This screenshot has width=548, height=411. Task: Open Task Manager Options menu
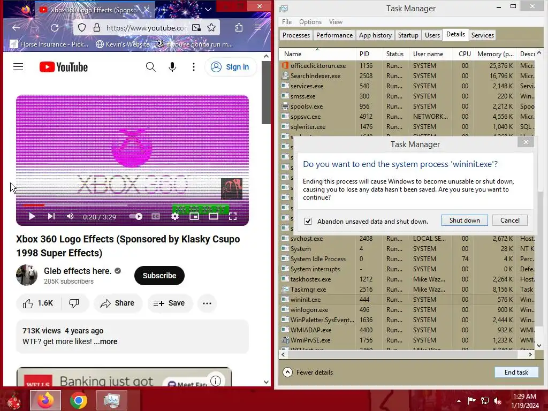click(x=310, y=21)
